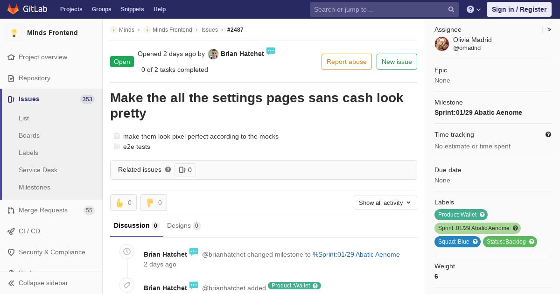Click the Time tracking help icon
This screenshot has width=560, height=294.
coord(548,134)
